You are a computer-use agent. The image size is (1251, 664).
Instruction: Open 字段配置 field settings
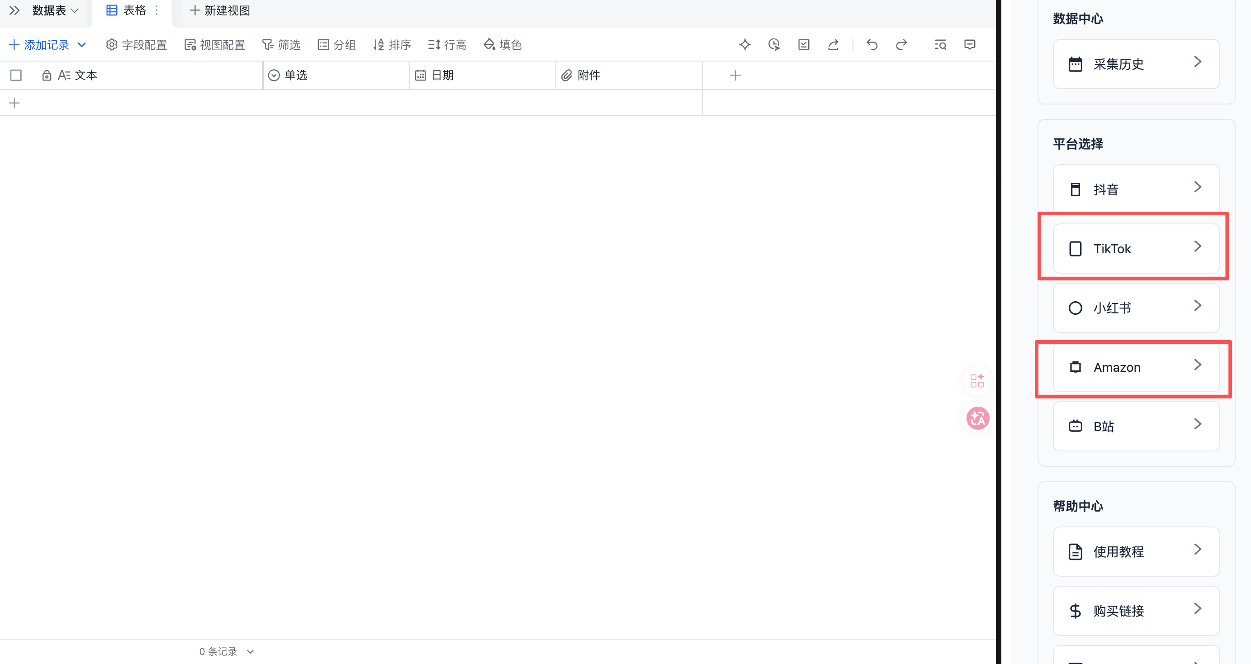pyautogui.click(x=137, y=45)
